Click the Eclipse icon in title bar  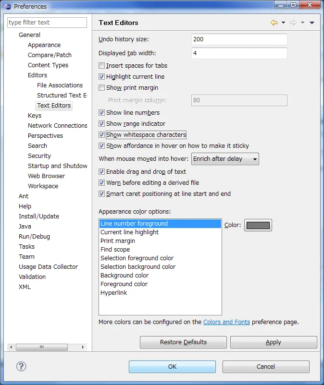click(x=8, y=6)
